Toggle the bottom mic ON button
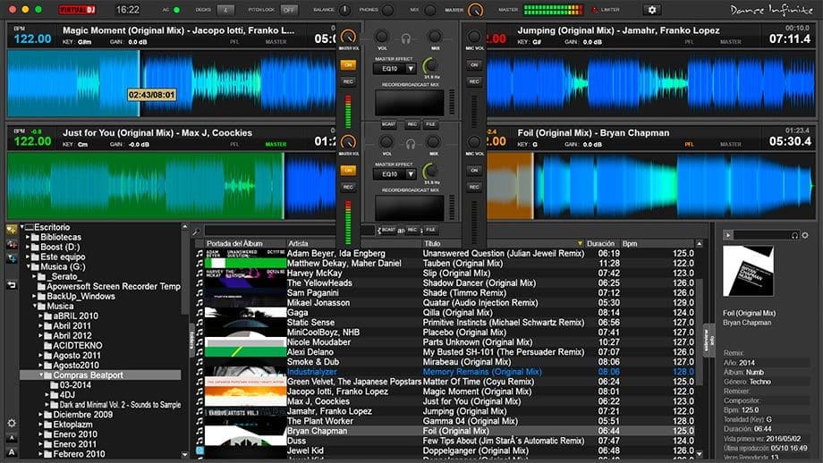This screenshot has width=823, height=463. point(474,171)
